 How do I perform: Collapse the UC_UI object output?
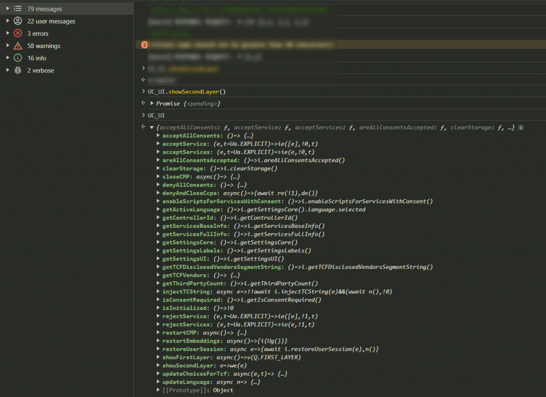pyautogui.click(x=152, y=128)
